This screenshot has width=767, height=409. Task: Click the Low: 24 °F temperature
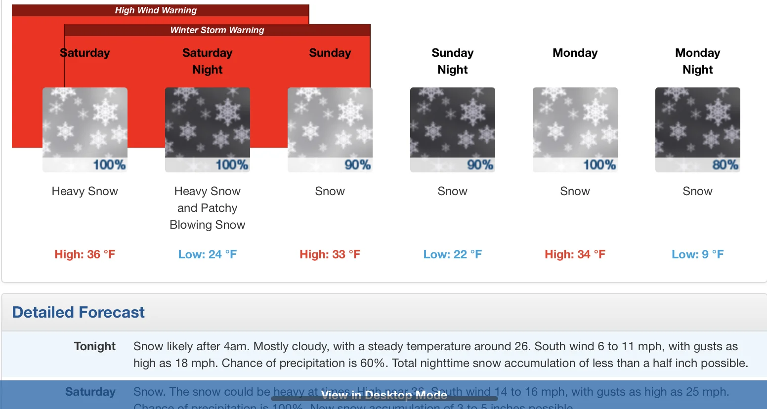tap(208, 254)
